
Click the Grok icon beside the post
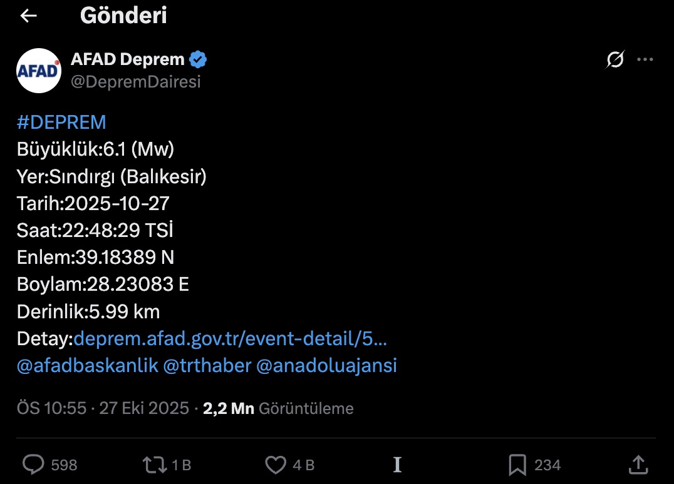coord(615,60)
